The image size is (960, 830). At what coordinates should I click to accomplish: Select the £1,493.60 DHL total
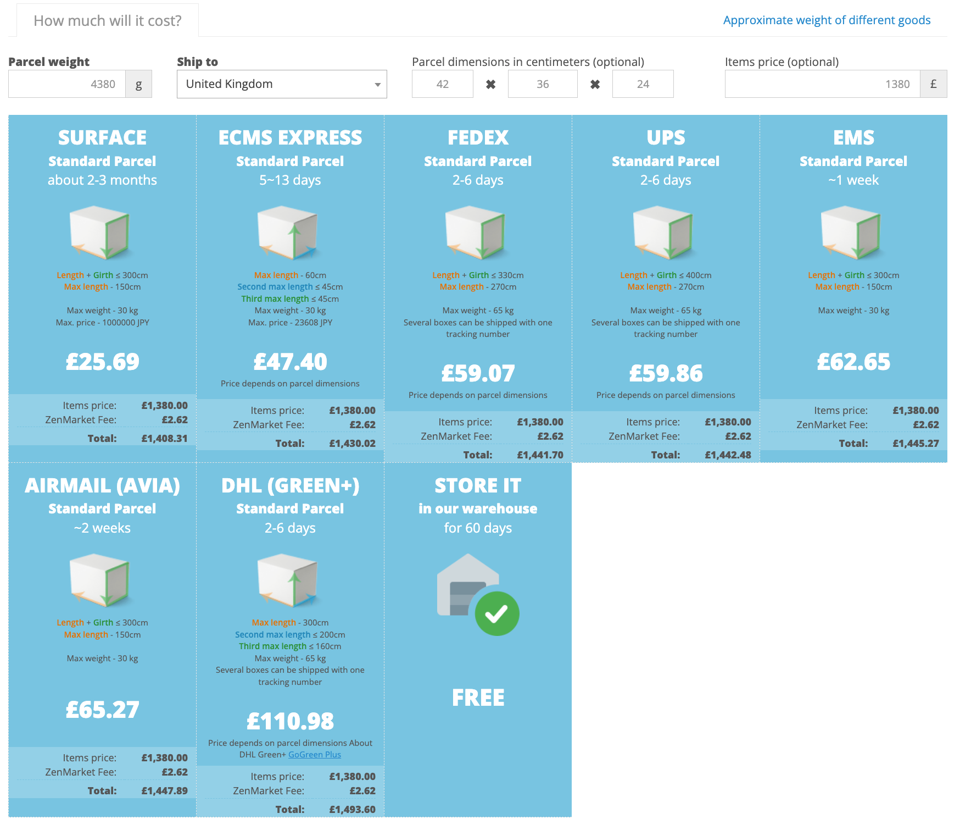click(353, 810)
